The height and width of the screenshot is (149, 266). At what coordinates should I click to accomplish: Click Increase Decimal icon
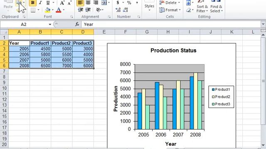118,10
